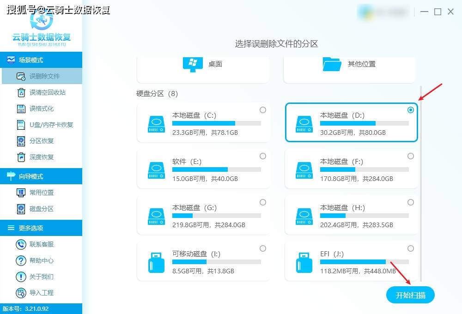Select the radio button for disk G:

(x=263, y=202)
